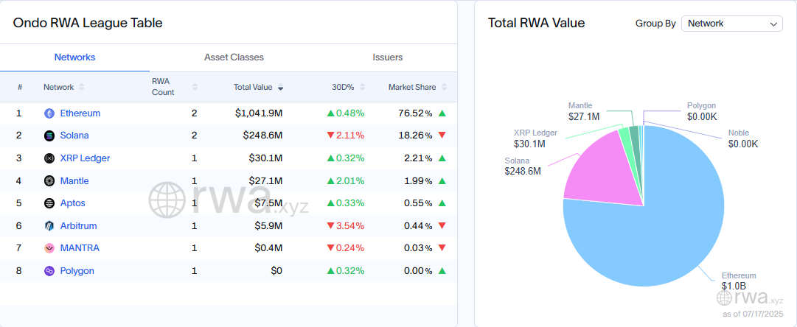Switch to the Asset Classes tab
Screen dimensions: 797x327
tap(234, 57)
